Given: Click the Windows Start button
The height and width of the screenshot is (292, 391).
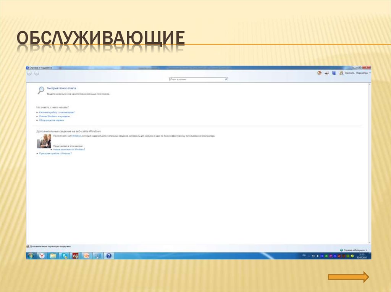Looking at the screenshot, I should click(x=30, y=255).
